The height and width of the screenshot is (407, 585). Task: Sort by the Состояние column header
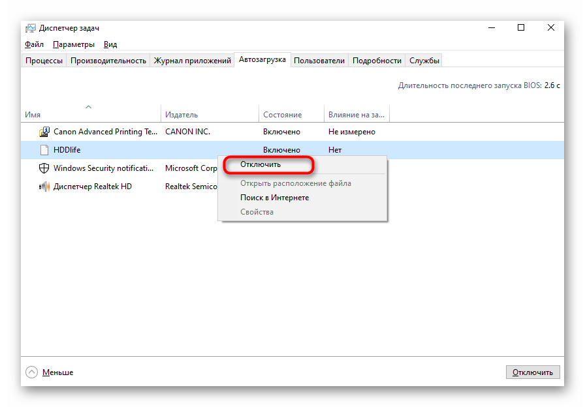tap(282, 115)
